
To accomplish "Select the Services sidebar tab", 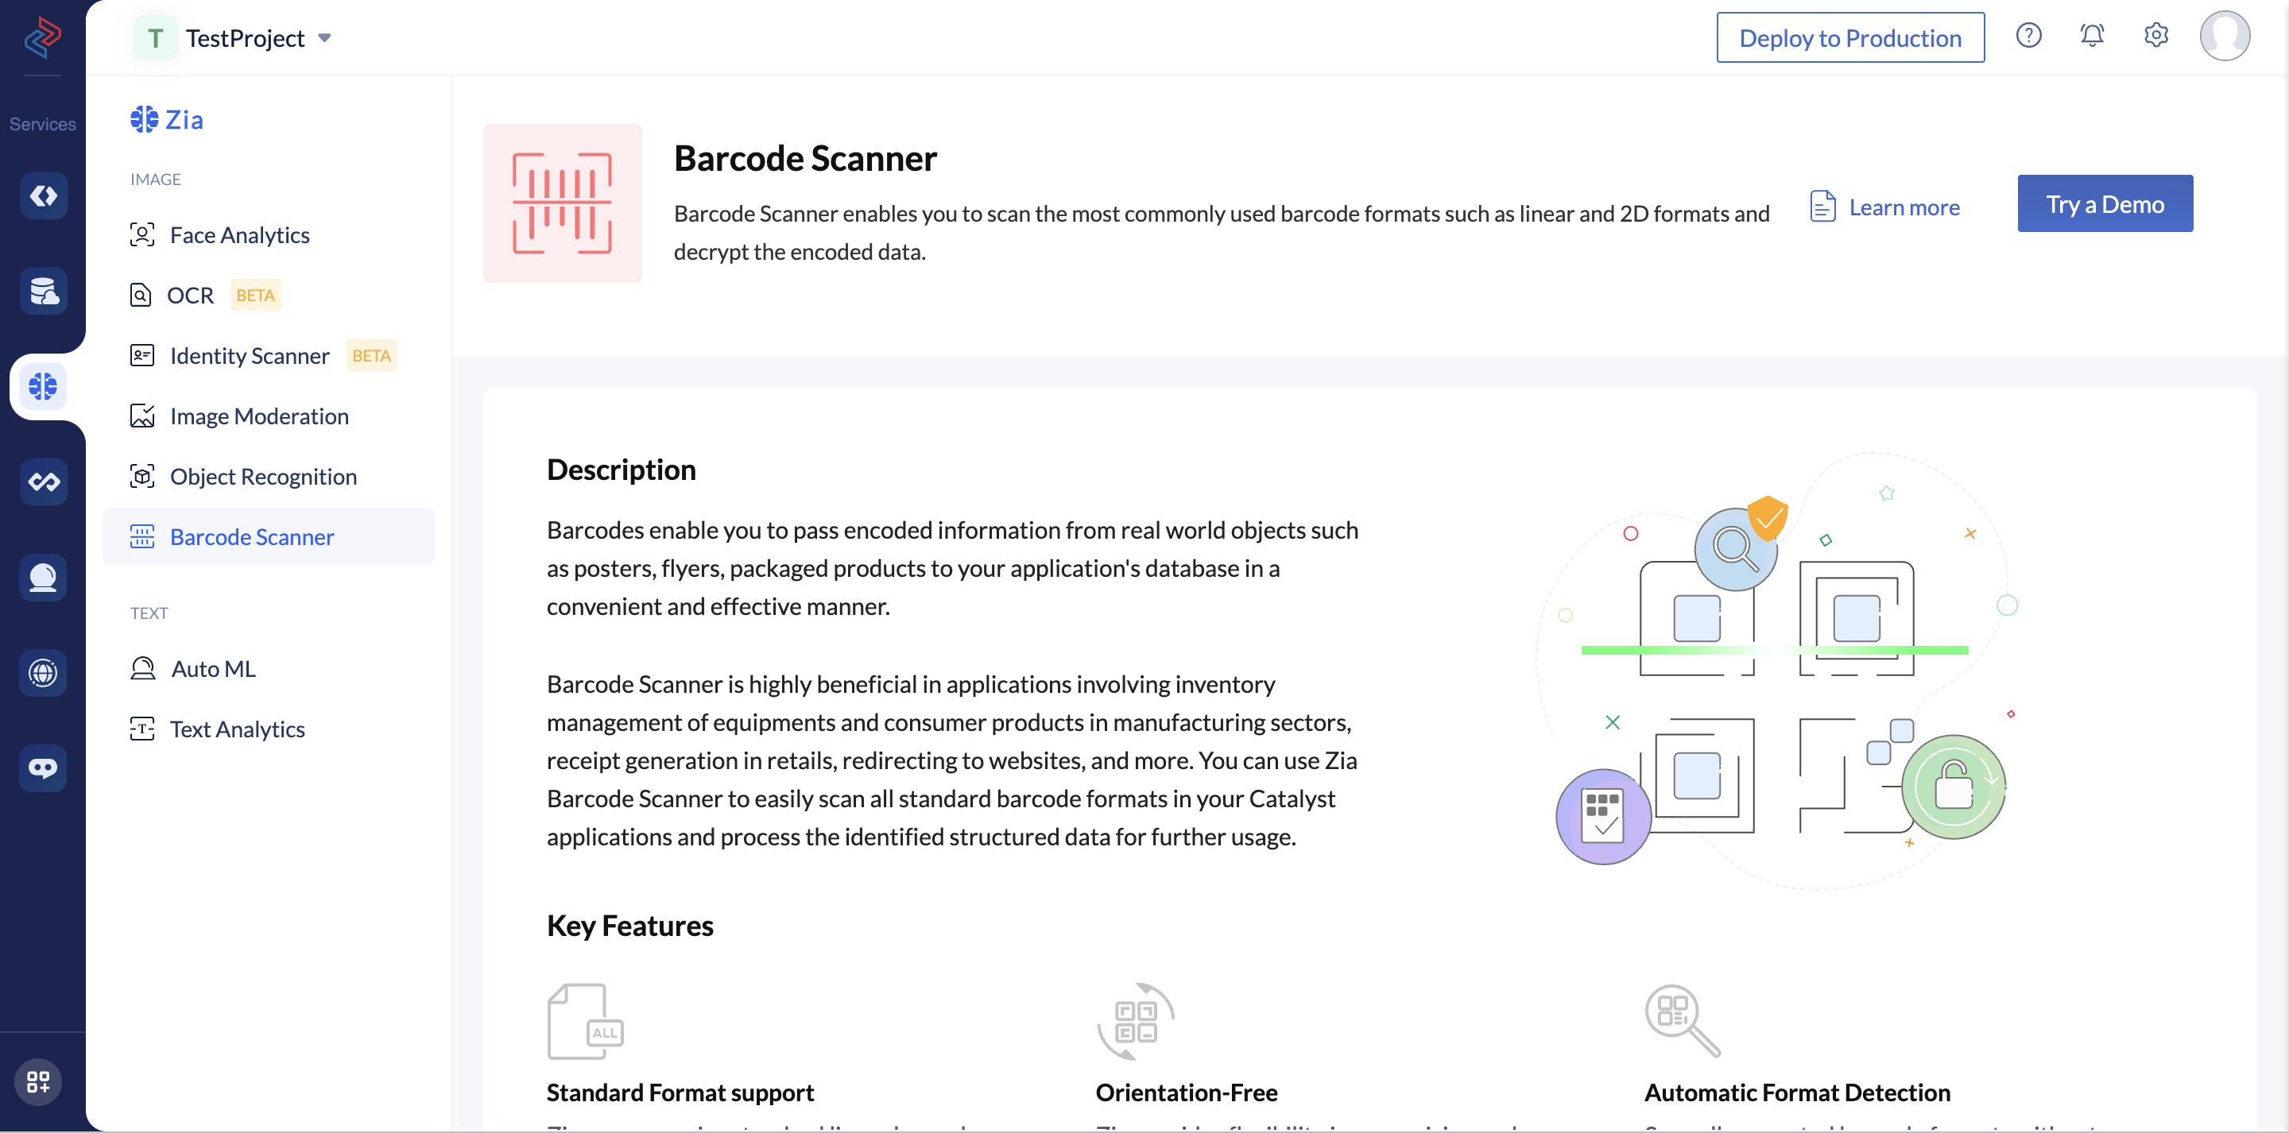I will point(42,124).
